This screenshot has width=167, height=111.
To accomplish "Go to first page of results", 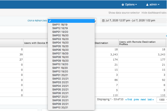I will click(x=129, y=99).
